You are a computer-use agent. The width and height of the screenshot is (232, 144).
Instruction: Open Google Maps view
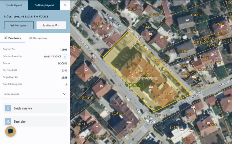[35, 108]
